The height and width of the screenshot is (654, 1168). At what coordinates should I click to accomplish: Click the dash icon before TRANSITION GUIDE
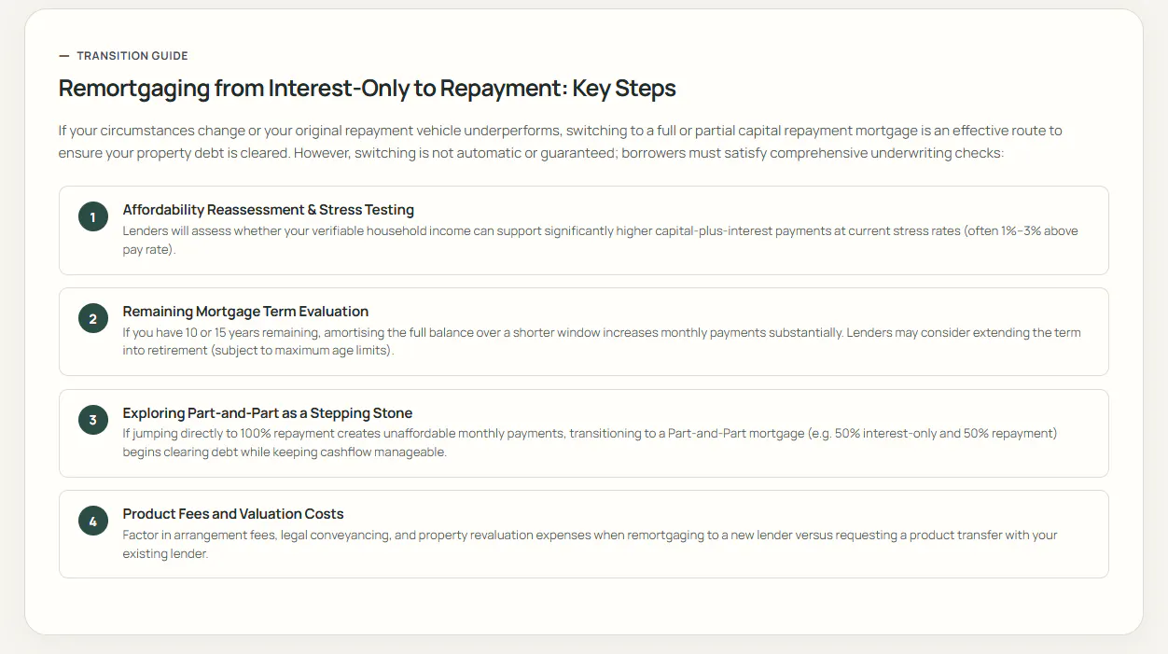coord(64,56)
